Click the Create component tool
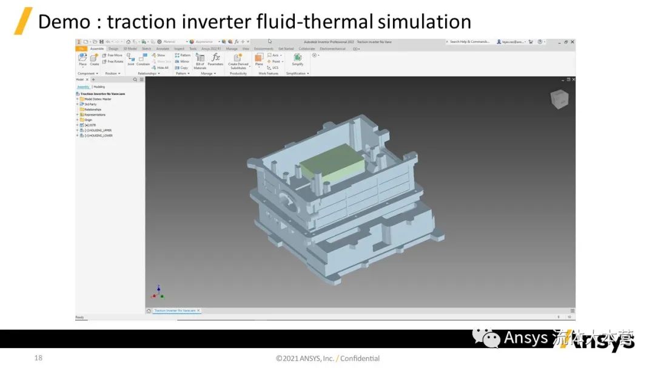 [x=95, y=59]
